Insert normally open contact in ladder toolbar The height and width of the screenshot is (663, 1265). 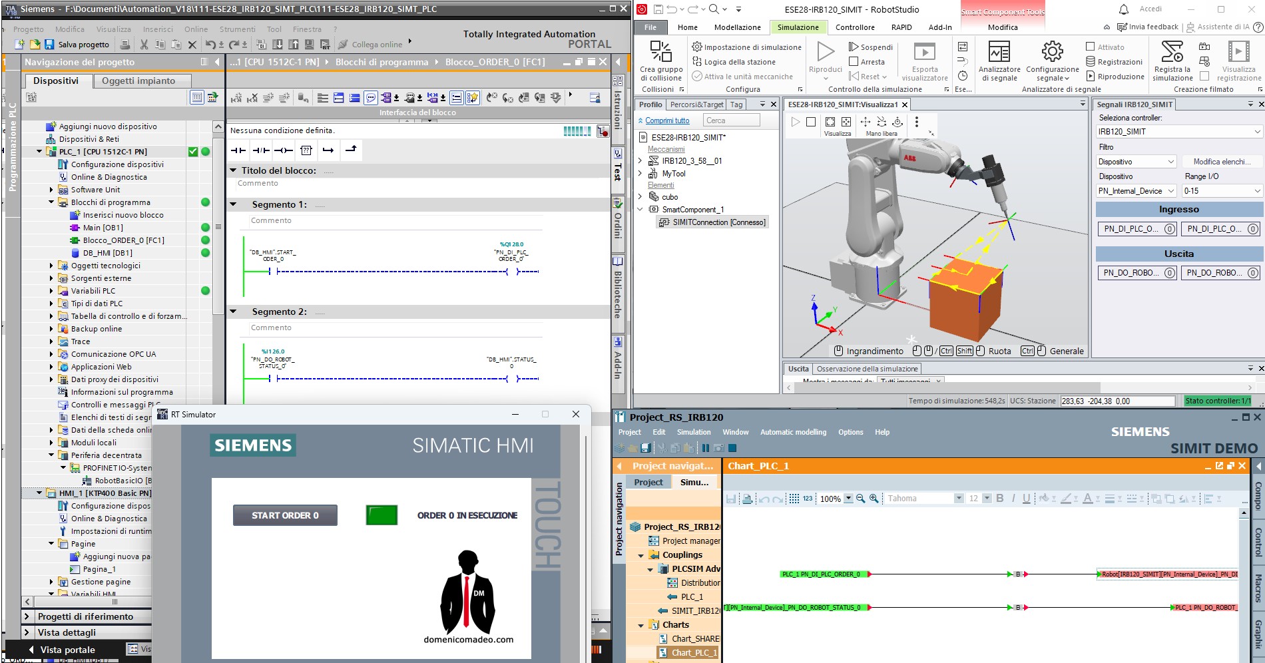(238, 150)
